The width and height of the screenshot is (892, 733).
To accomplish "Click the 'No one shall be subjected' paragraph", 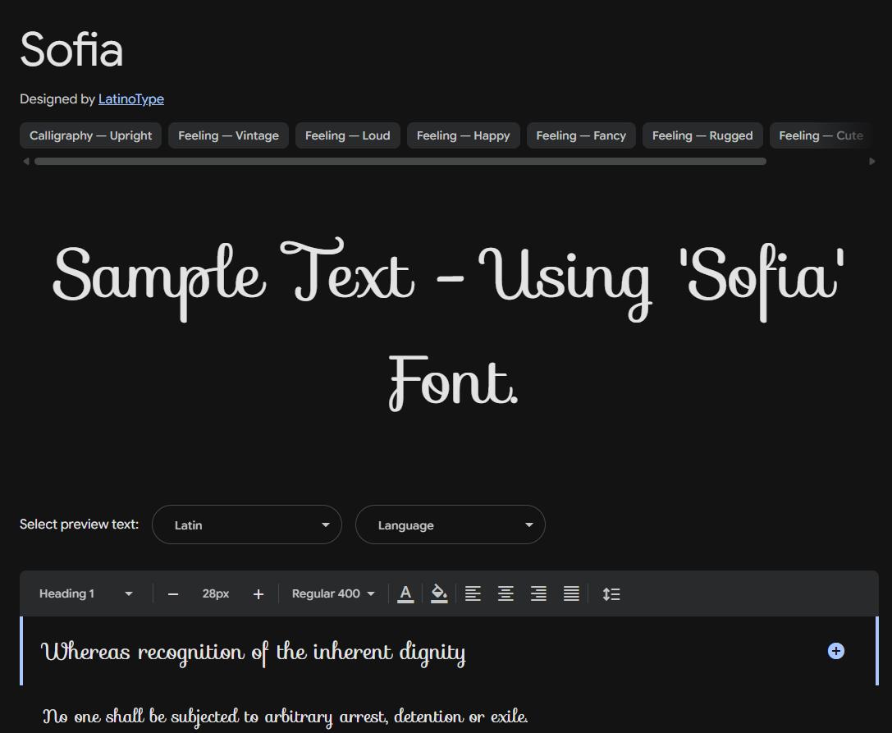I will [x=286, y=717].
